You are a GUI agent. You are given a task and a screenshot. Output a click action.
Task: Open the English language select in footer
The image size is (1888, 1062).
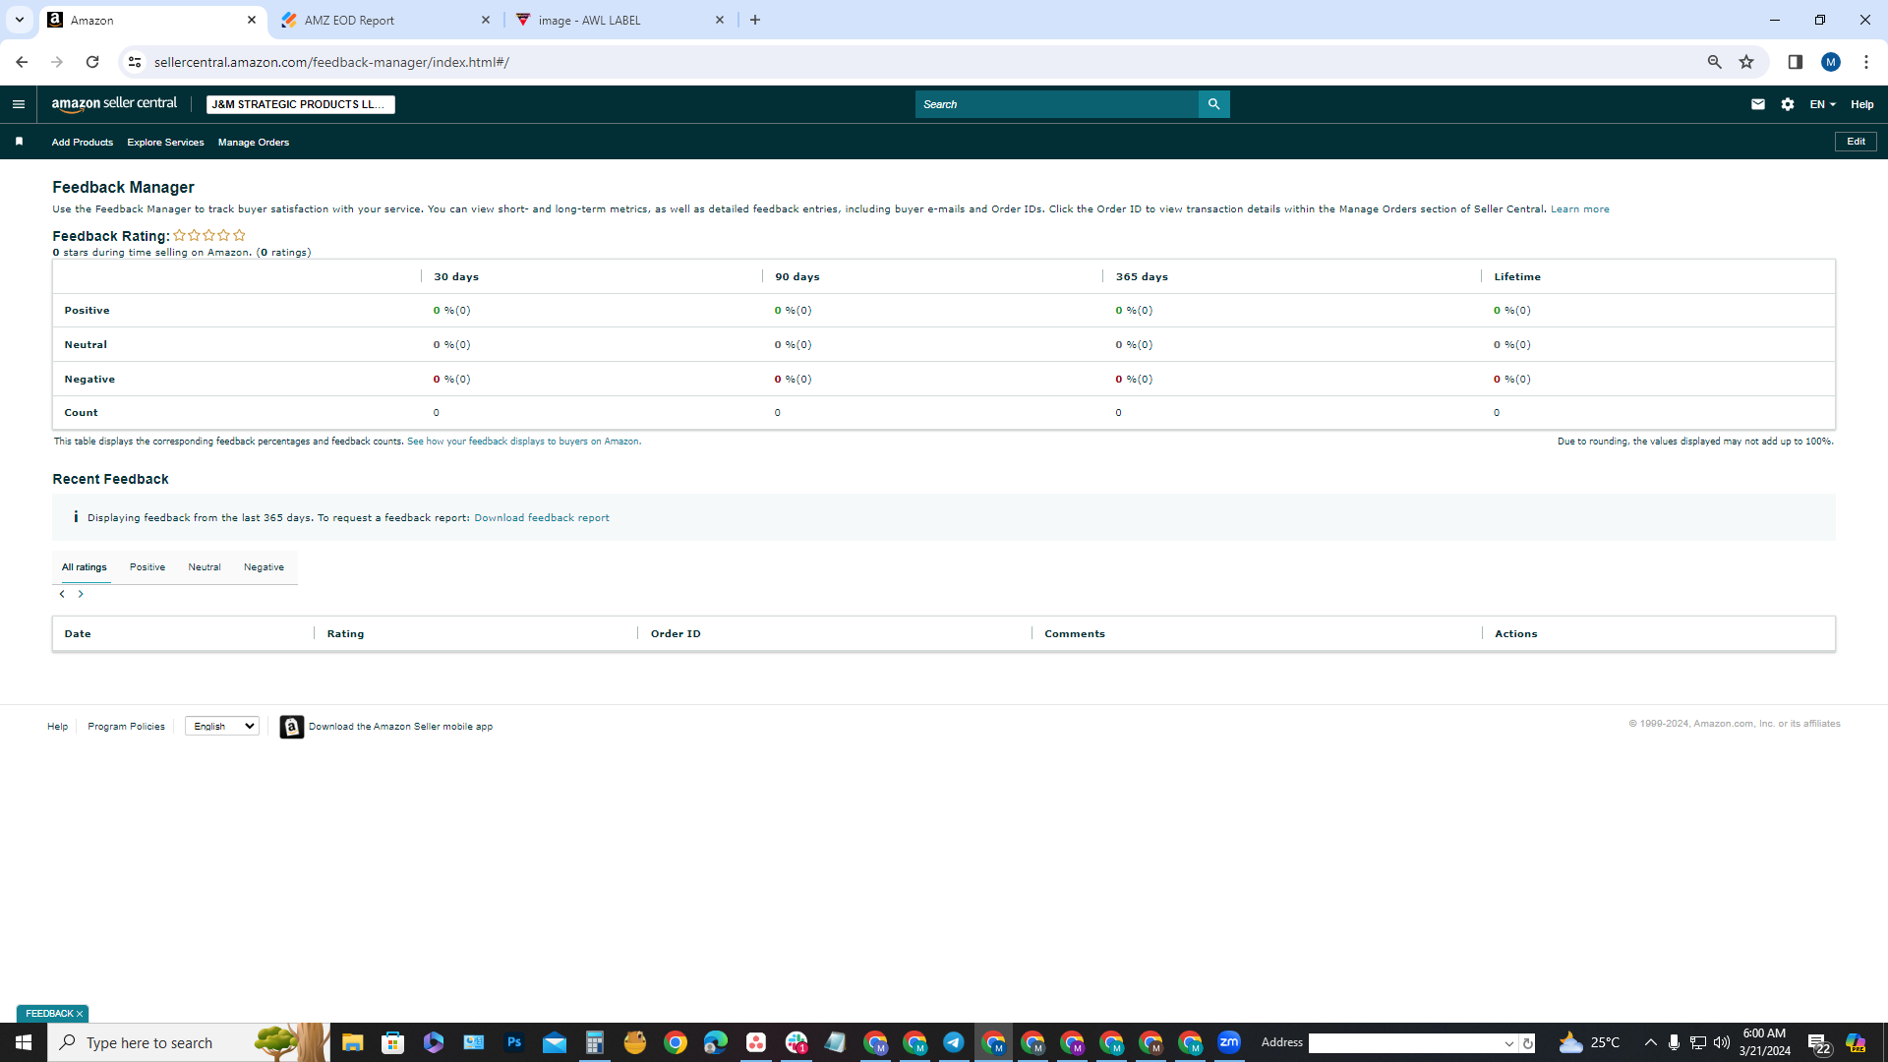pos(222,727)
